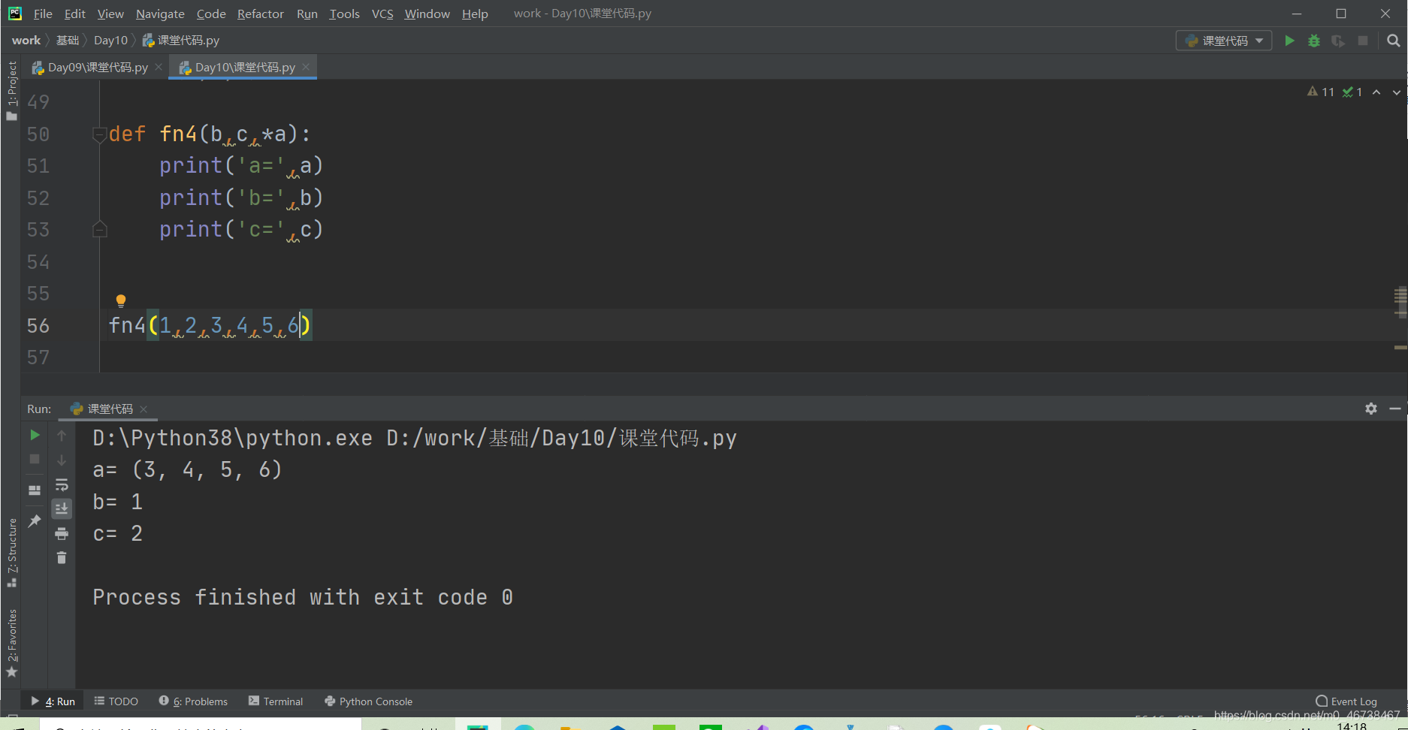Open the Code menu
The width and height of the screenshot is (1408, 730).
point(211,14)
